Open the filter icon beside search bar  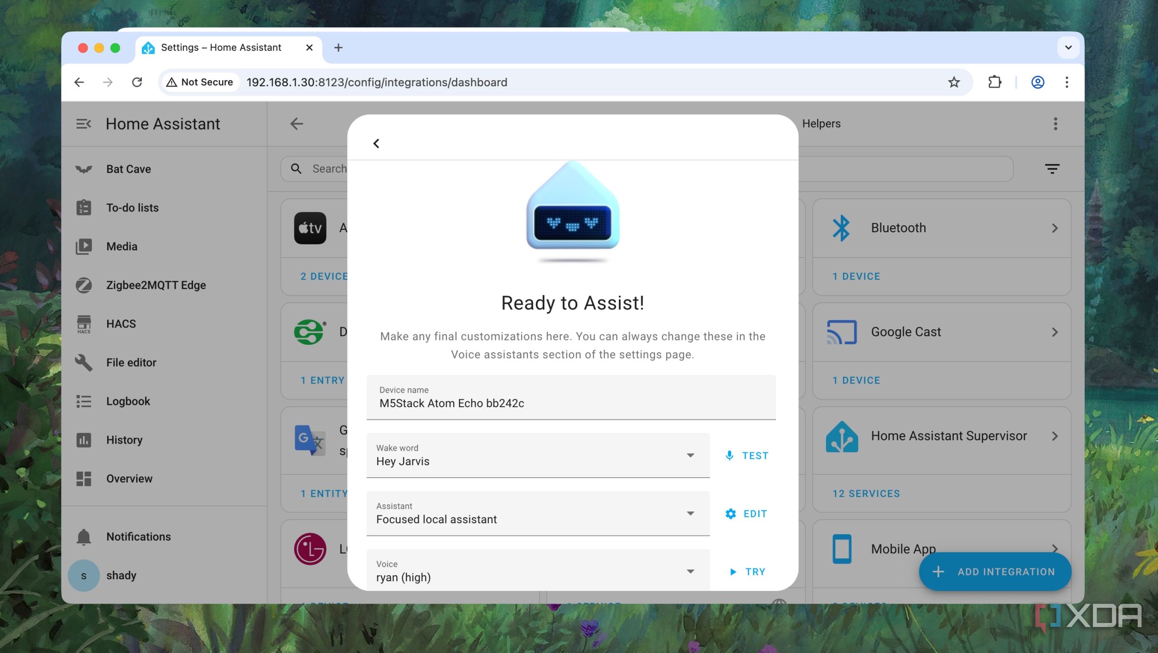(1052, 168)
